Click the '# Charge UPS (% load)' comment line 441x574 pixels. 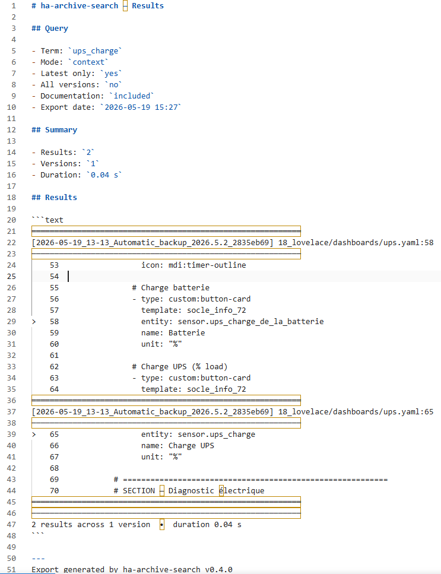tap(180, 367)
